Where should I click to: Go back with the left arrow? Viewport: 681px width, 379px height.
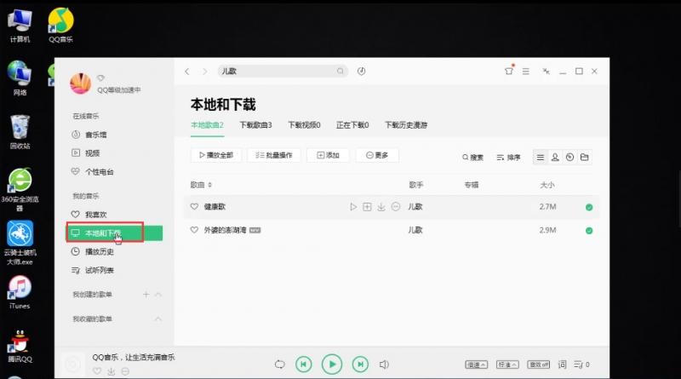[187, 72]
